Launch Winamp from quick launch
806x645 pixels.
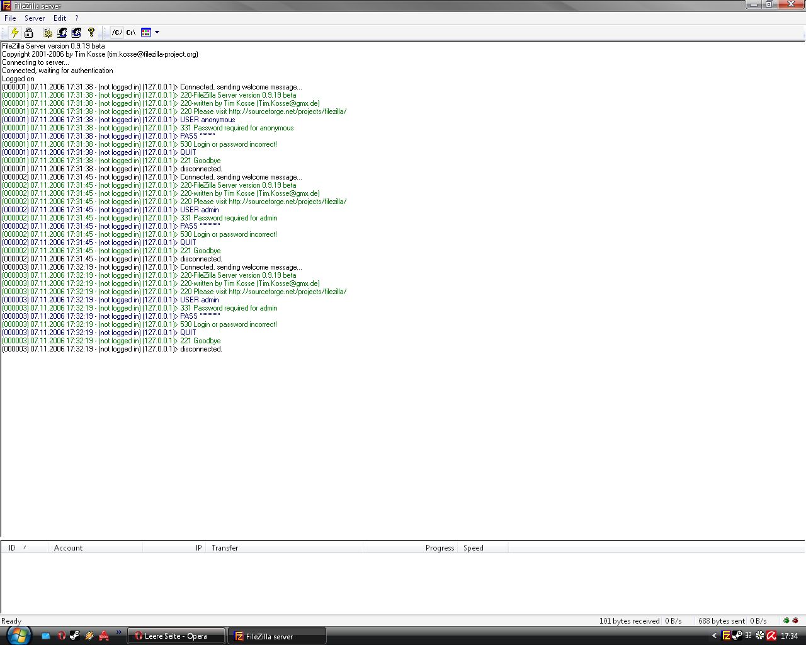[89, 636]
